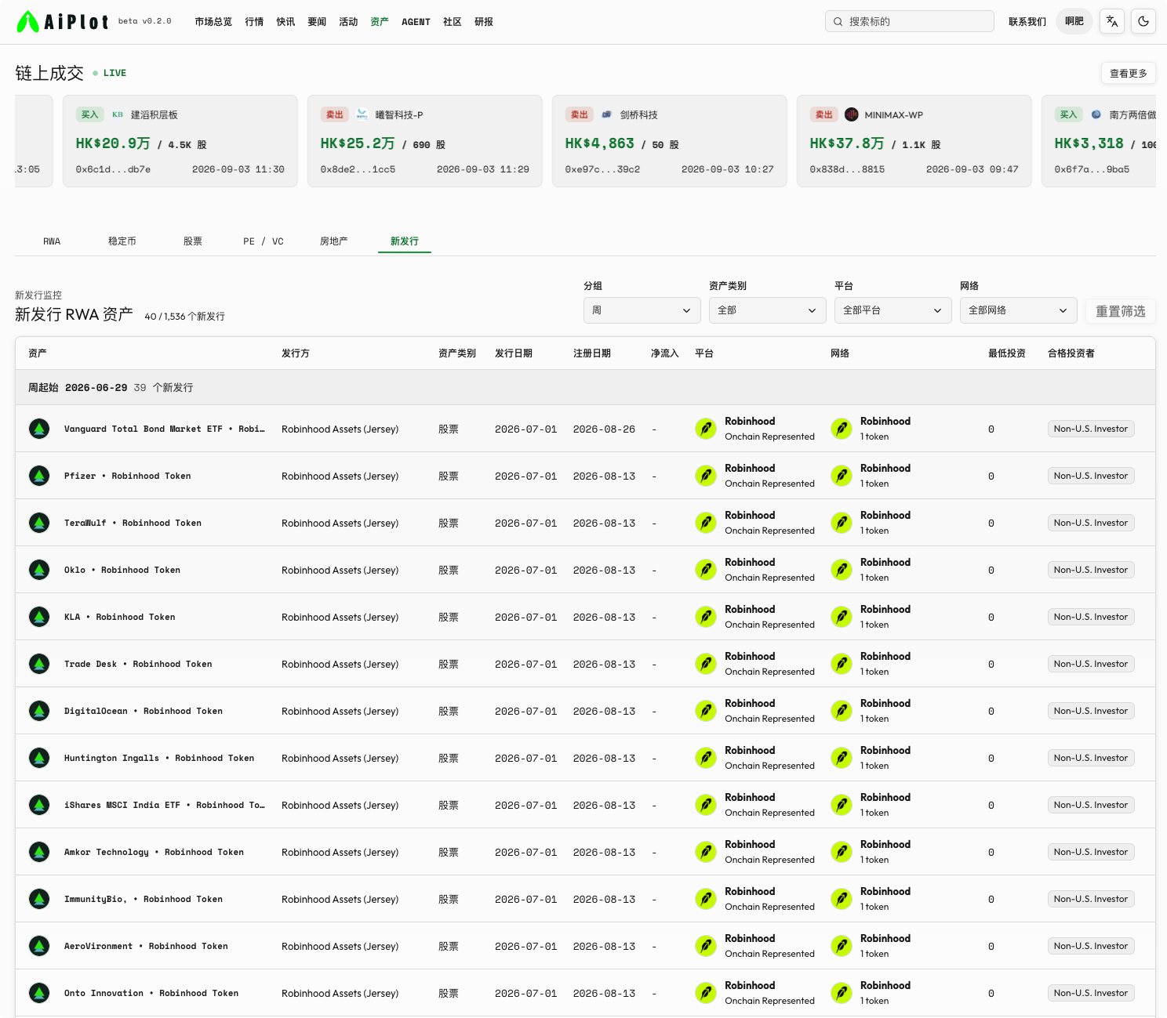Click the 剑桥科技 company logo icon
Screen dimensions: 1167x1018
pyautogui.click(x=607, y=114)
